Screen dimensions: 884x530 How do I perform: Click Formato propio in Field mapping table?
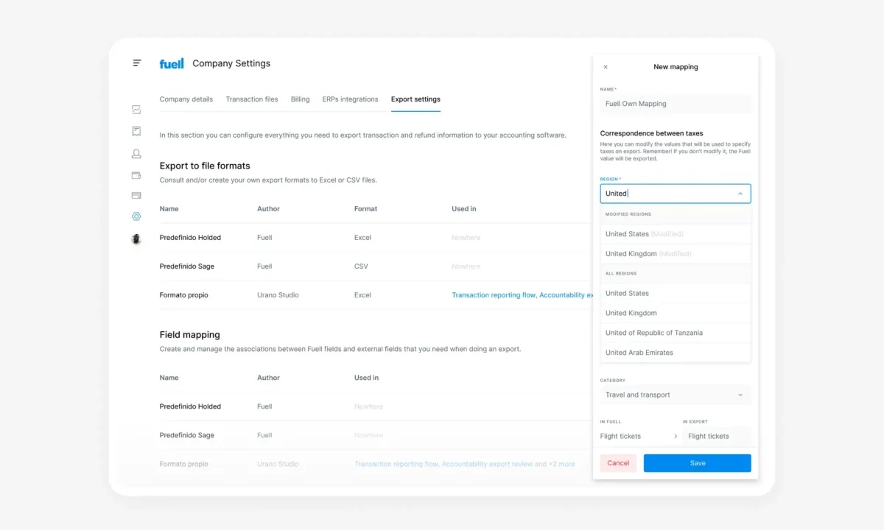[183, 464]
